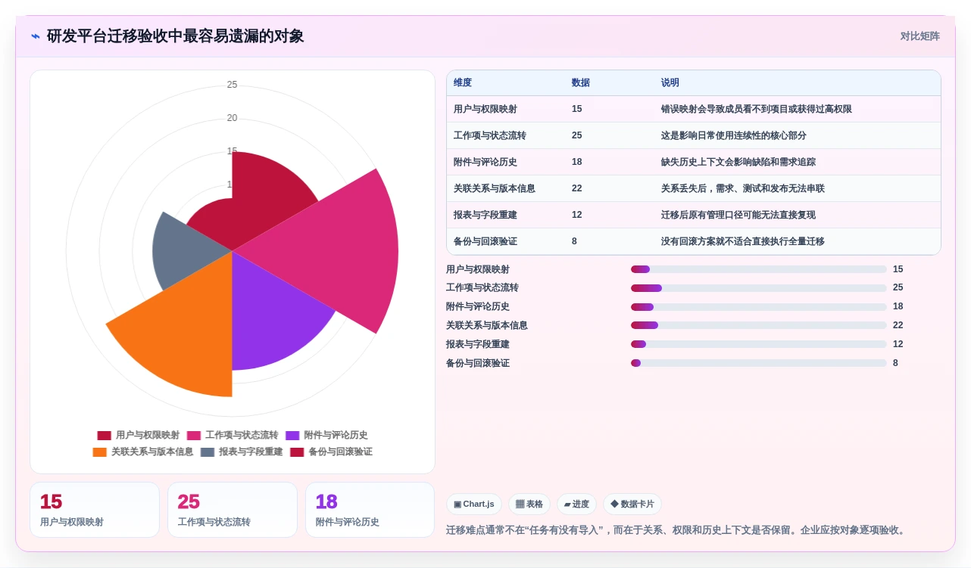Select the 表格 tag
The height and width of the screenshot is (568, 971).
[529, 504]
